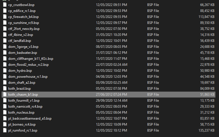Select the ctf_landfall.bsp file
This screenshot has height=137, width=219.
pyautogui.click(x=20, y=41)
